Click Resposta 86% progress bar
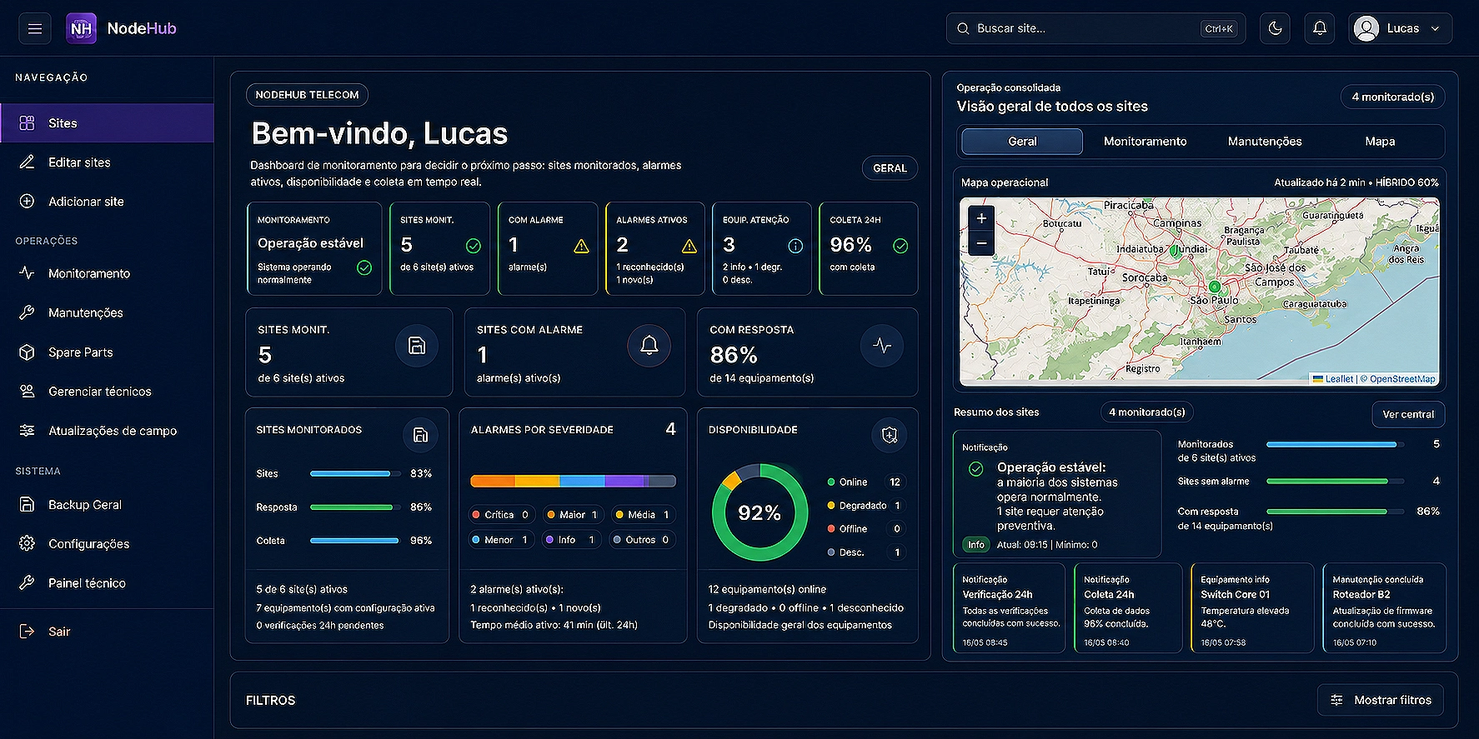The width and height of the screenshot is (1479, 739). 354,507
